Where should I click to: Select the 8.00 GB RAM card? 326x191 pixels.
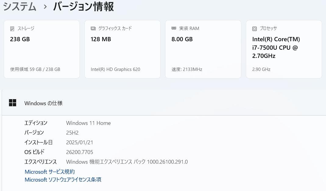point(203,49)
